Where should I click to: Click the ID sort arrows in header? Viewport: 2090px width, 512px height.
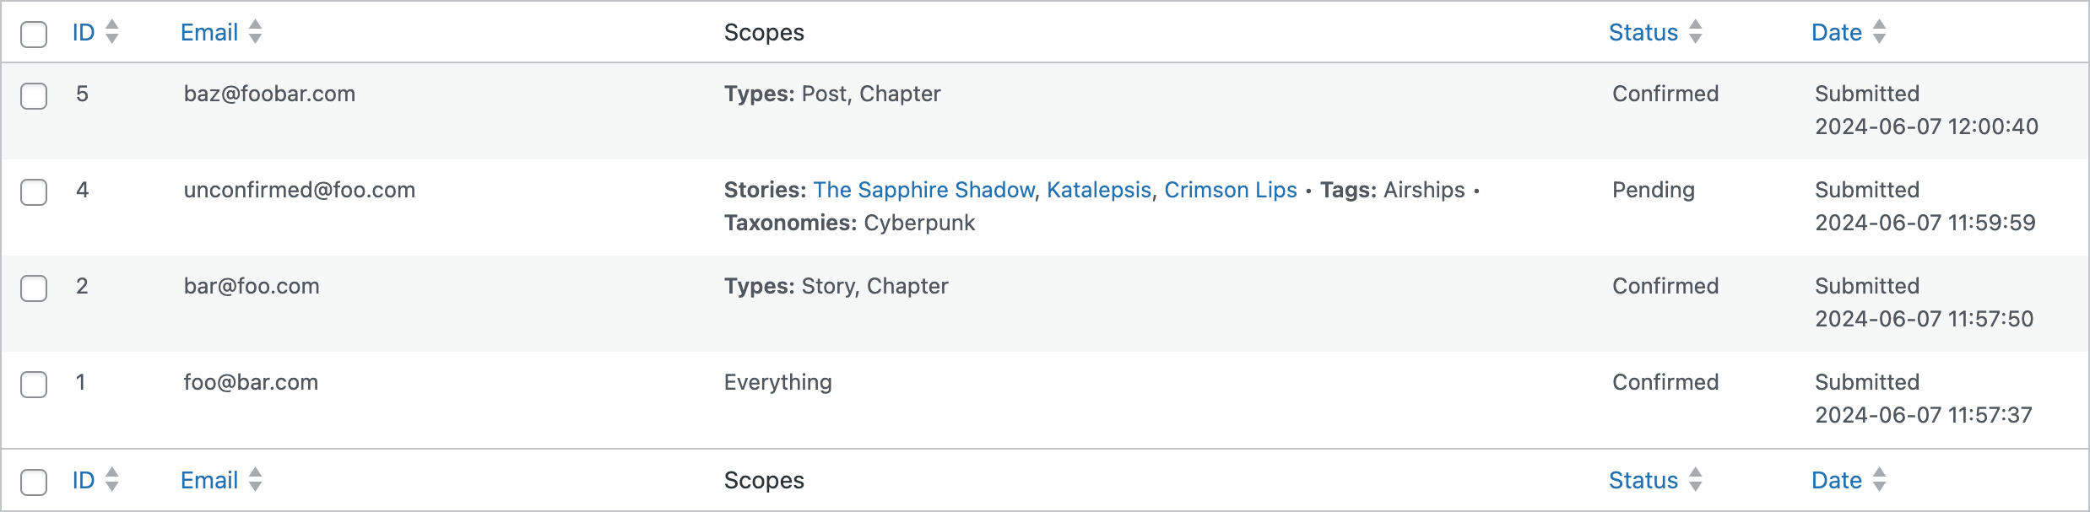(x=112, y=32)
